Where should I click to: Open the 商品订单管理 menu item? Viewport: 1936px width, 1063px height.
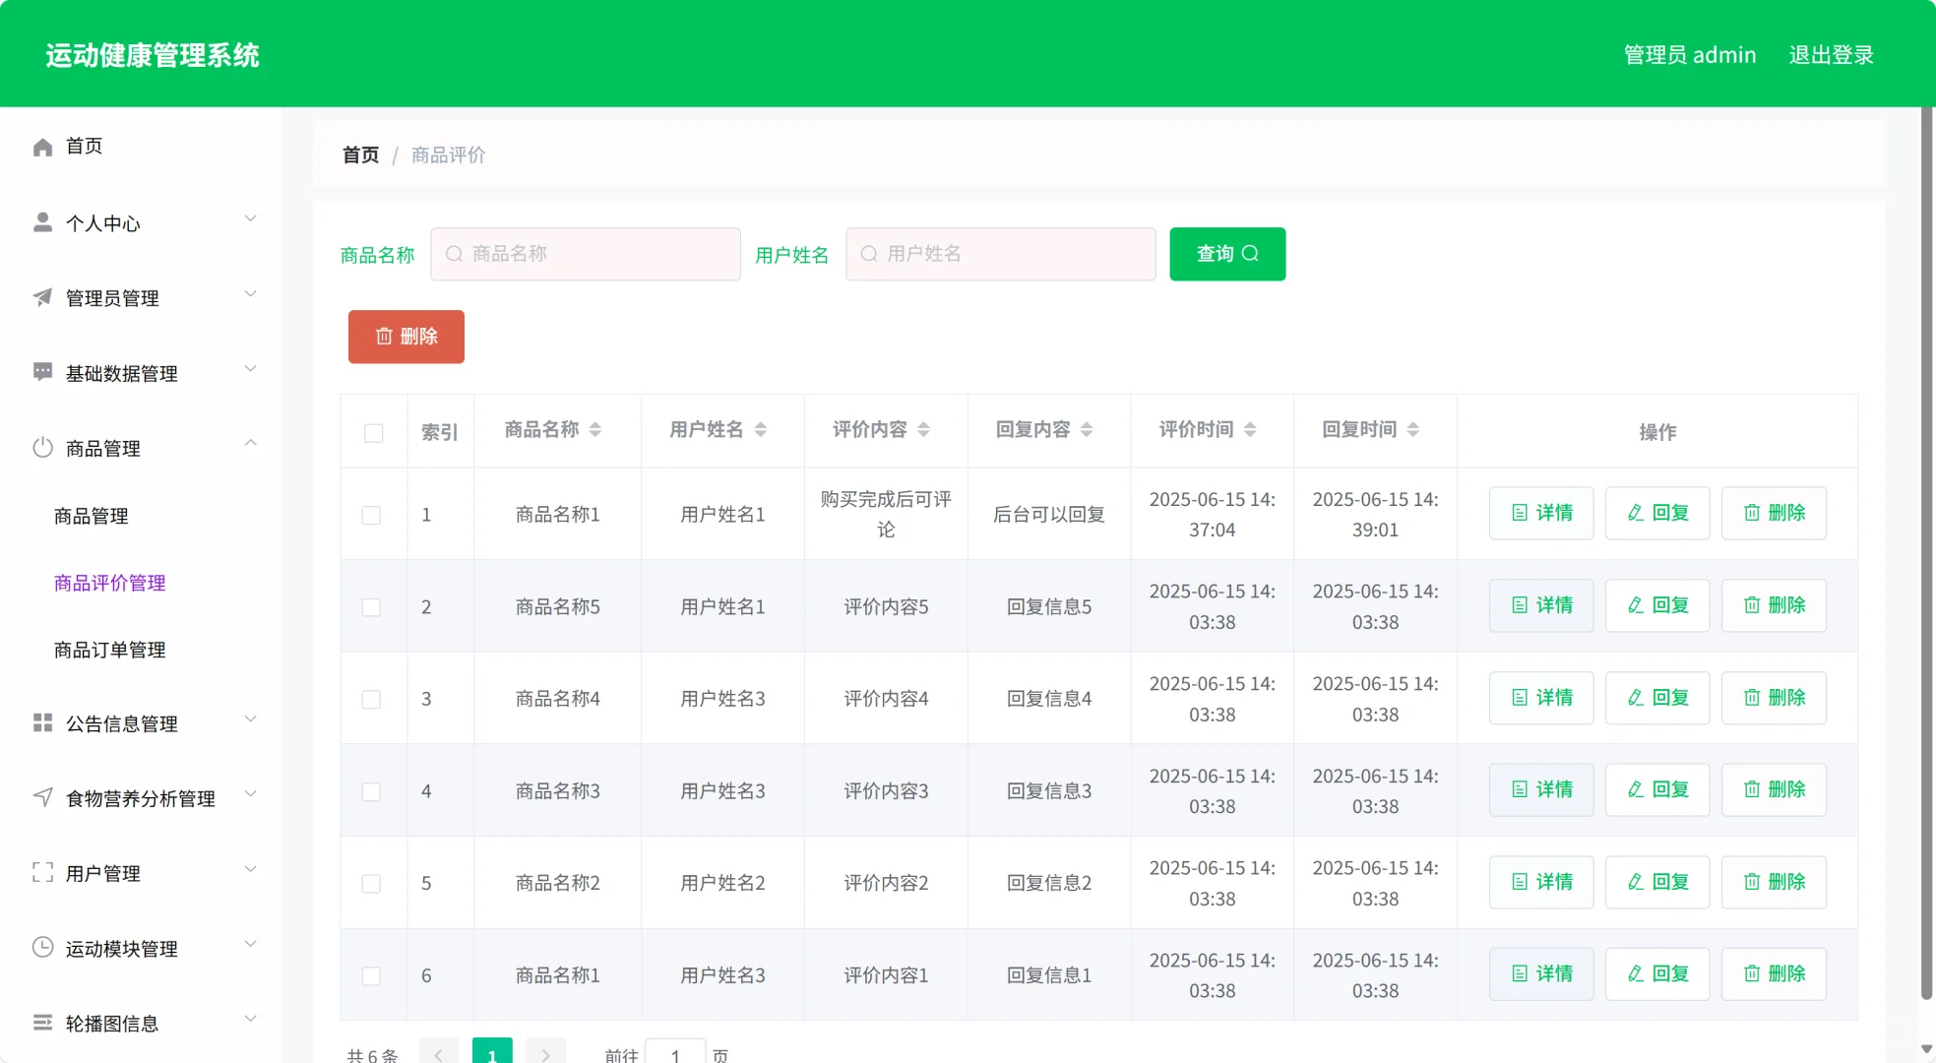coord(108,649)
